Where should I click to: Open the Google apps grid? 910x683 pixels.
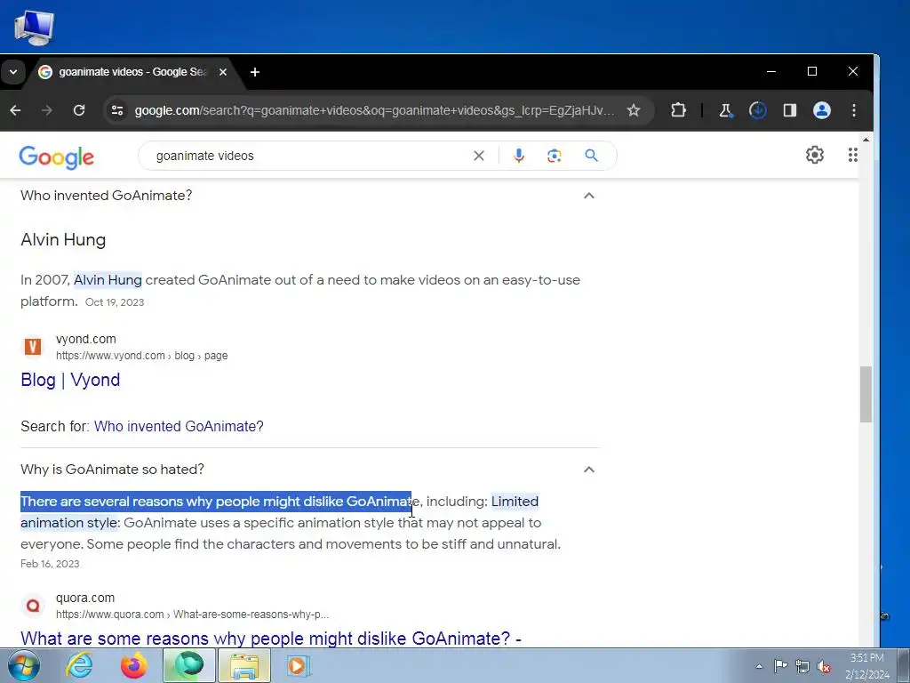(x=852, y=155)
